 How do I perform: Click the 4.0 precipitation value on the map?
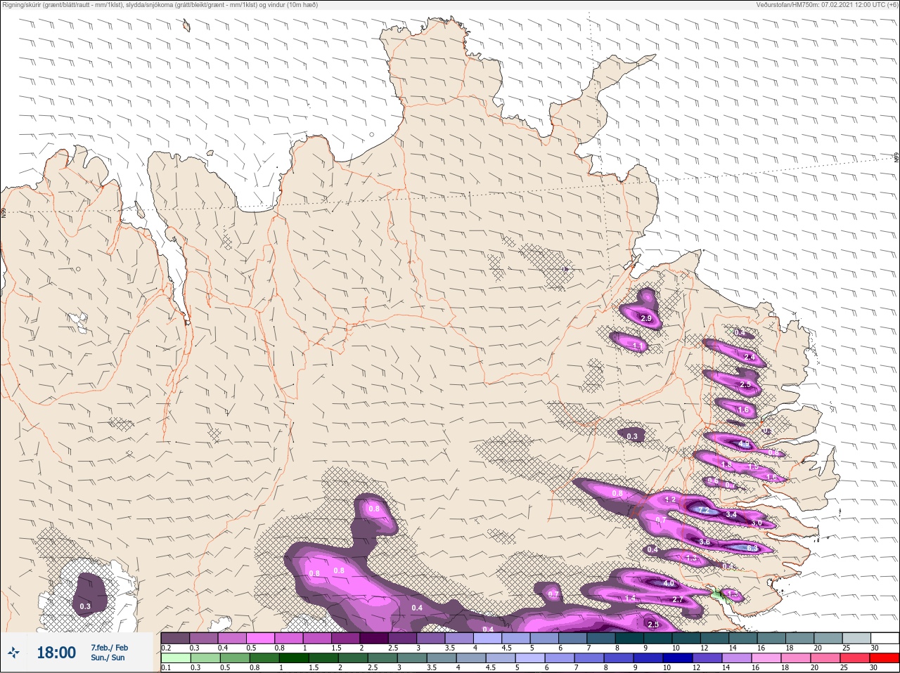pos(669,584)
